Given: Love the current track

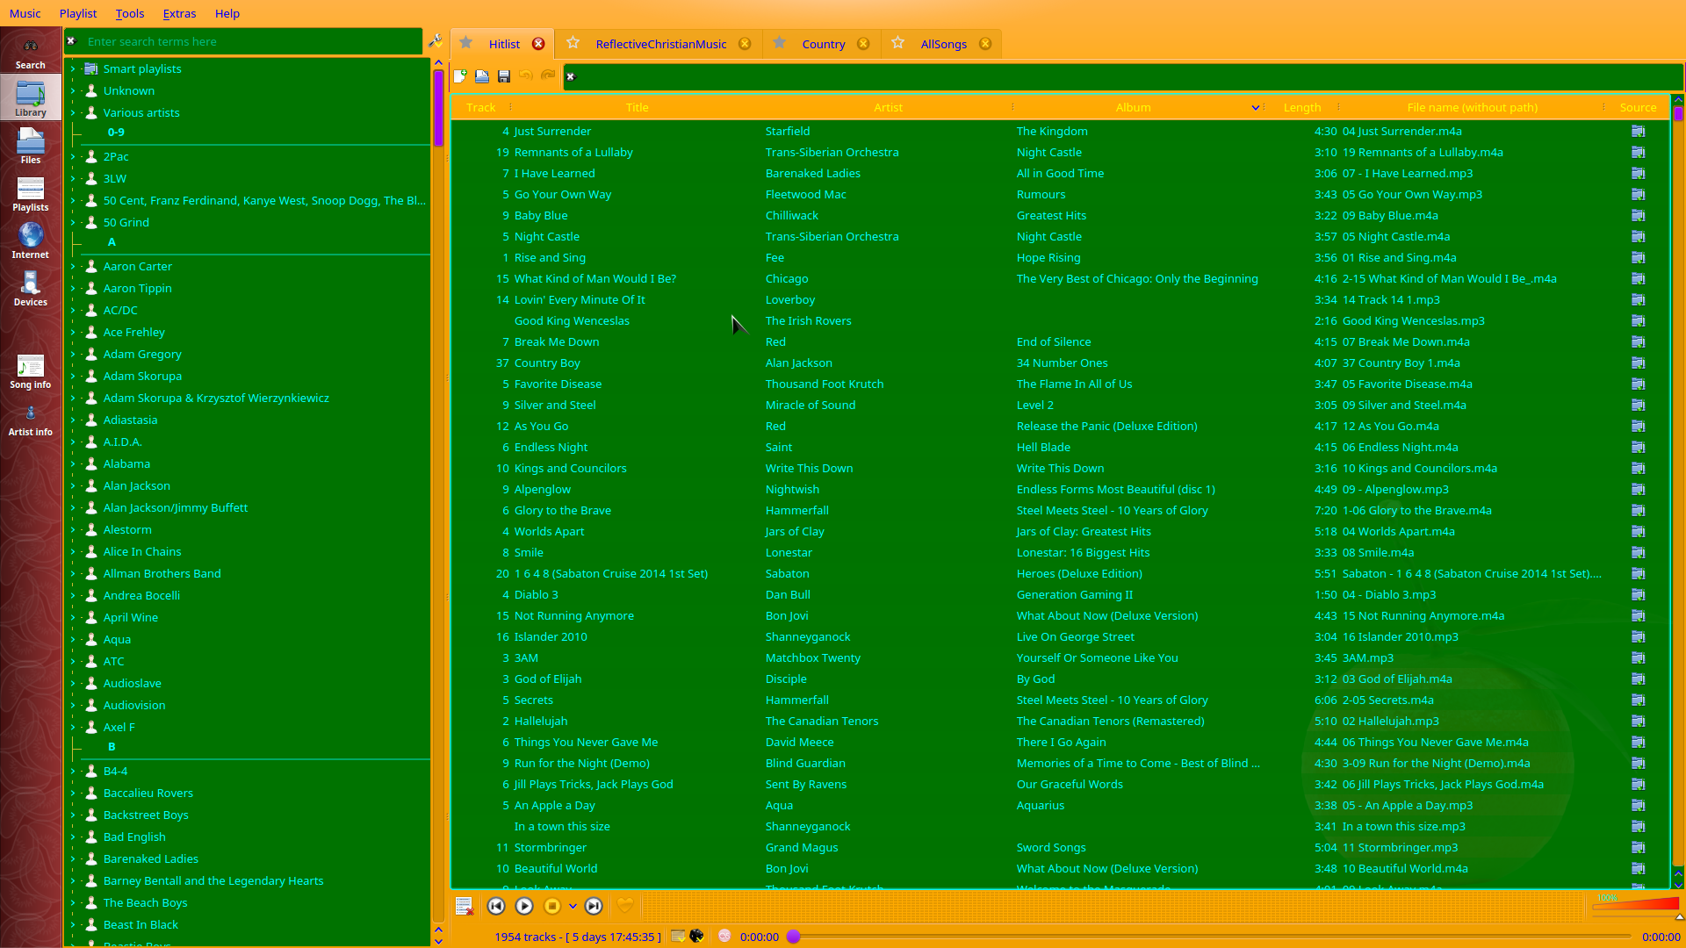Looking at the screenshot, I should point(625,906).
